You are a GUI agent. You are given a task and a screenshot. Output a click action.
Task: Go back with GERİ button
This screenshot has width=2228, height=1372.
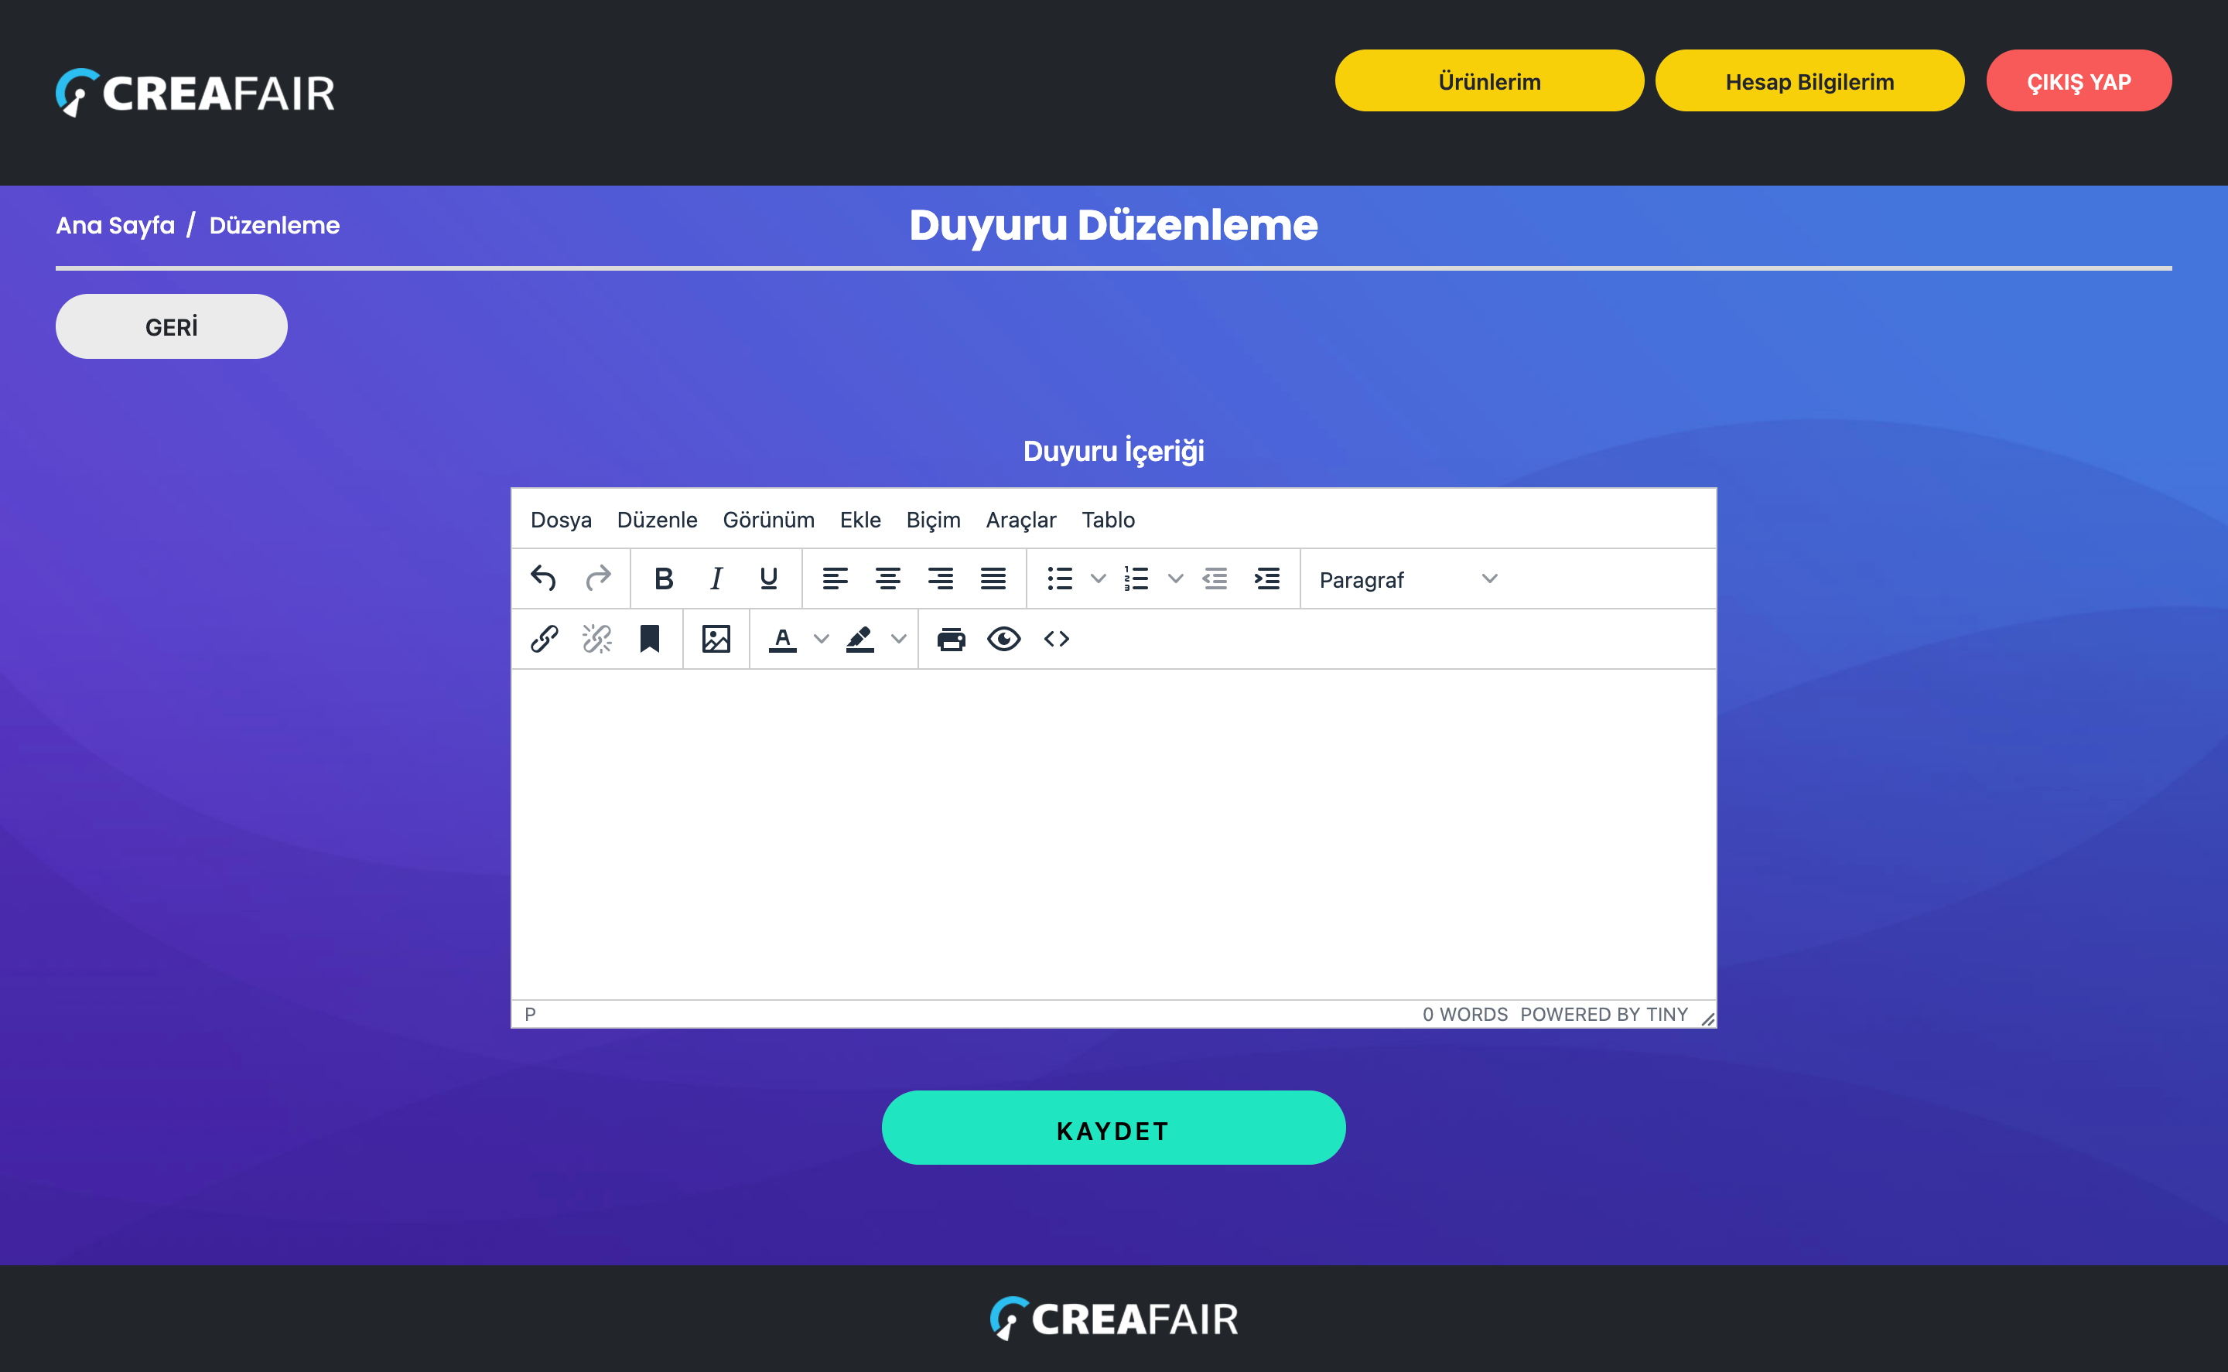(172, 326)
